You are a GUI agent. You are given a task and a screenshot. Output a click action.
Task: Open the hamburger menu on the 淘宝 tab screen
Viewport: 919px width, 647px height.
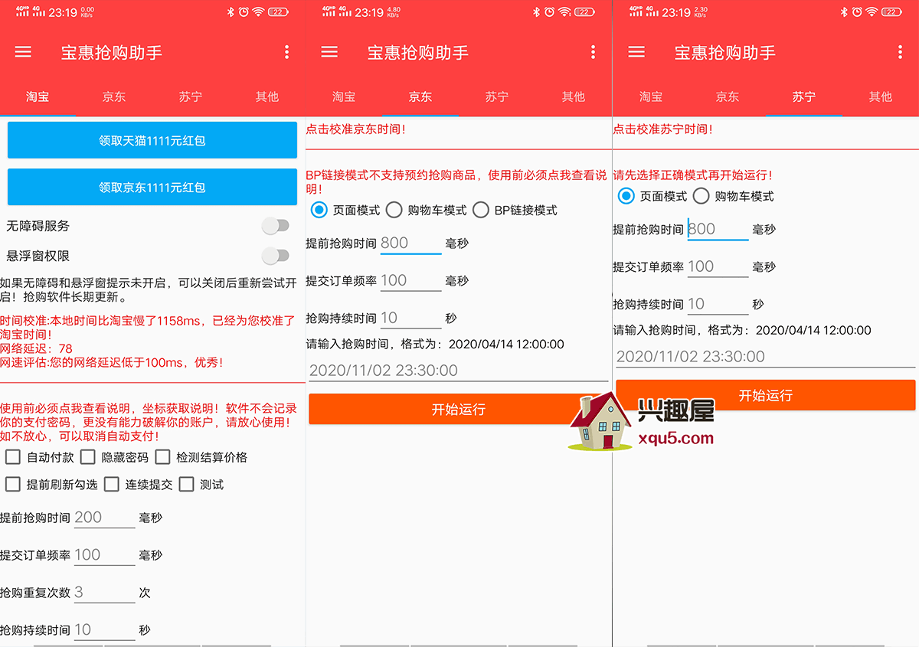click(23, 52)
